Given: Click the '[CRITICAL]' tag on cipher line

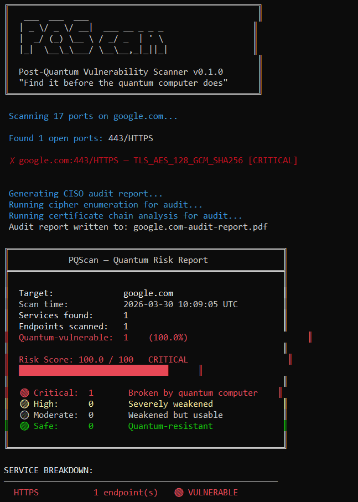Looking at the screenshot, I should click(x=273, y=161).
